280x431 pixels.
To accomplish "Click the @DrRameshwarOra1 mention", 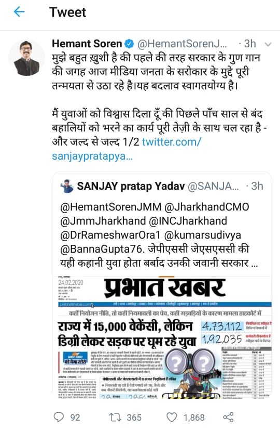I will tap(110, 235).
